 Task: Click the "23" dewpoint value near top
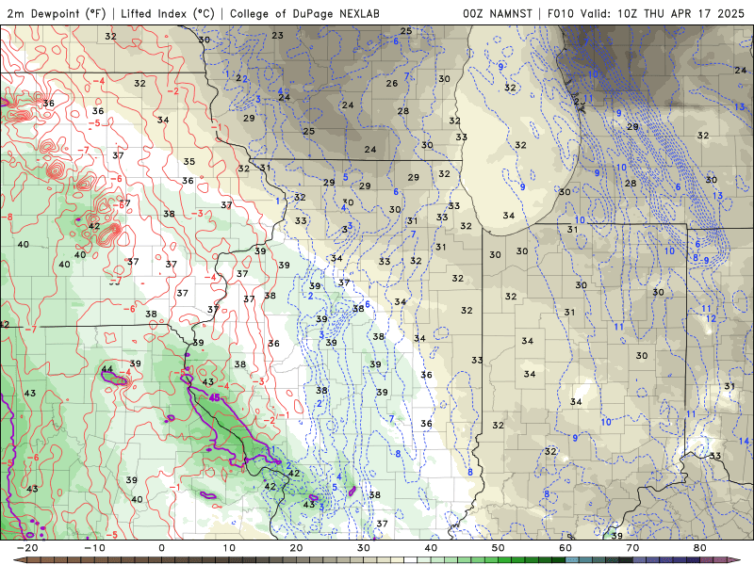point(277,35)
